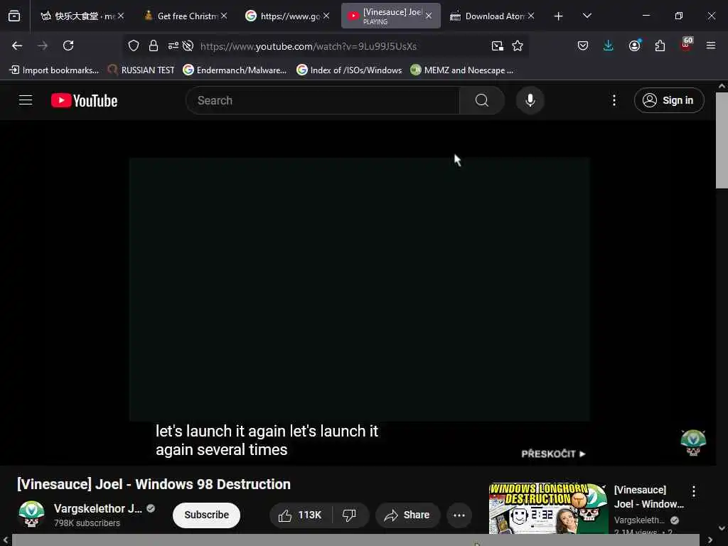Close the Get free Christmas tab
Viewport: 728px width, 546px height.
(x=224, y=16)
